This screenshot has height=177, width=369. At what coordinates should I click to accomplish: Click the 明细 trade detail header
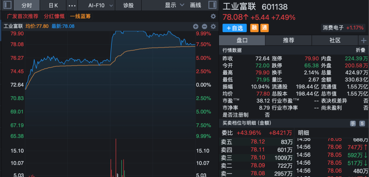tap(303, 133)
